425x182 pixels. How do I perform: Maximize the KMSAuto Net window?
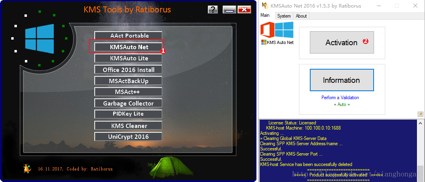pos(397,6)
